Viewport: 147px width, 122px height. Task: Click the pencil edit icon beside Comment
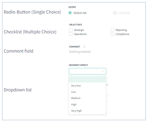84,47
